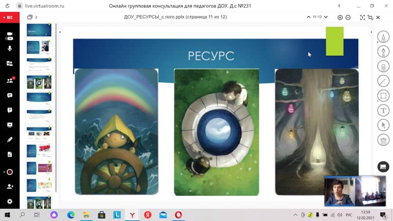Open the Windows Start menu
This screenshot has height=221, width=393.
point(7,215)
